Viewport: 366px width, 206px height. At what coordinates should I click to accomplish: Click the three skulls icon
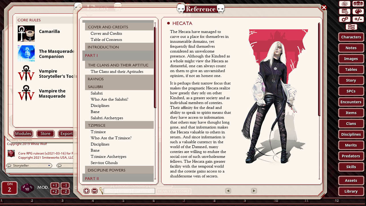[358, 4]
